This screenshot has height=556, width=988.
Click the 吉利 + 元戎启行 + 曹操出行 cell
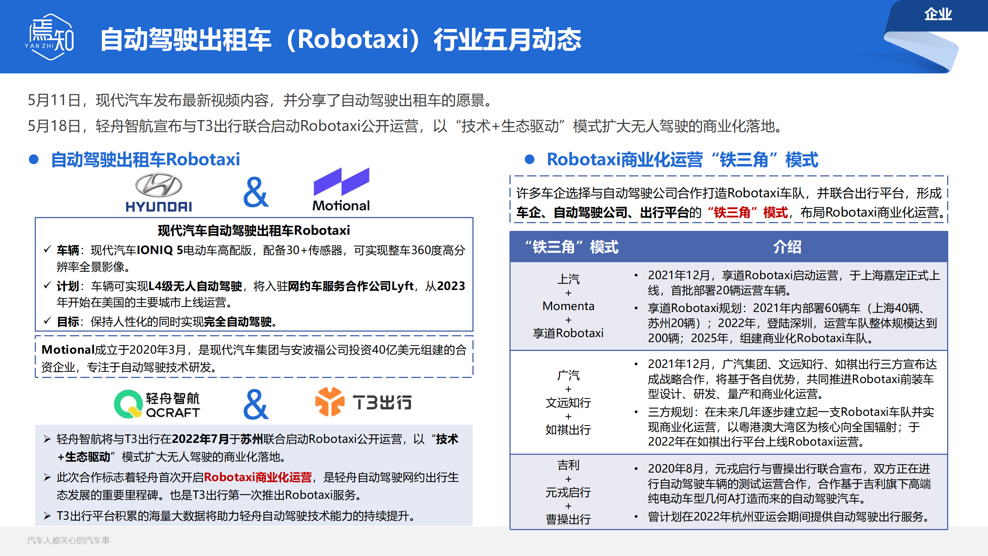[x=568, y=492]
